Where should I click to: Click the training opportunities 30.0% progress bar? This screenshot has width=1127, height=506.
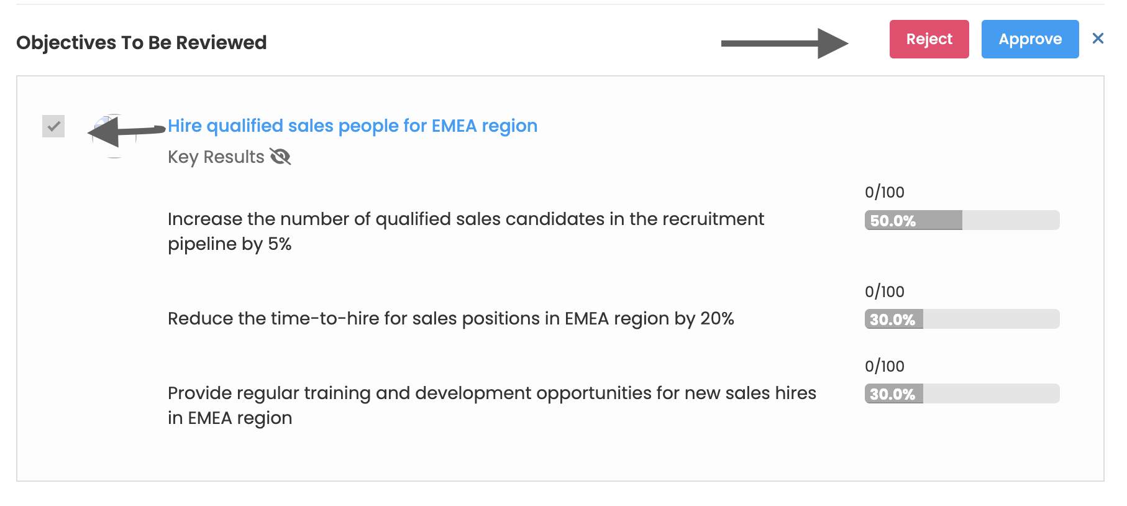click(962, 393)
